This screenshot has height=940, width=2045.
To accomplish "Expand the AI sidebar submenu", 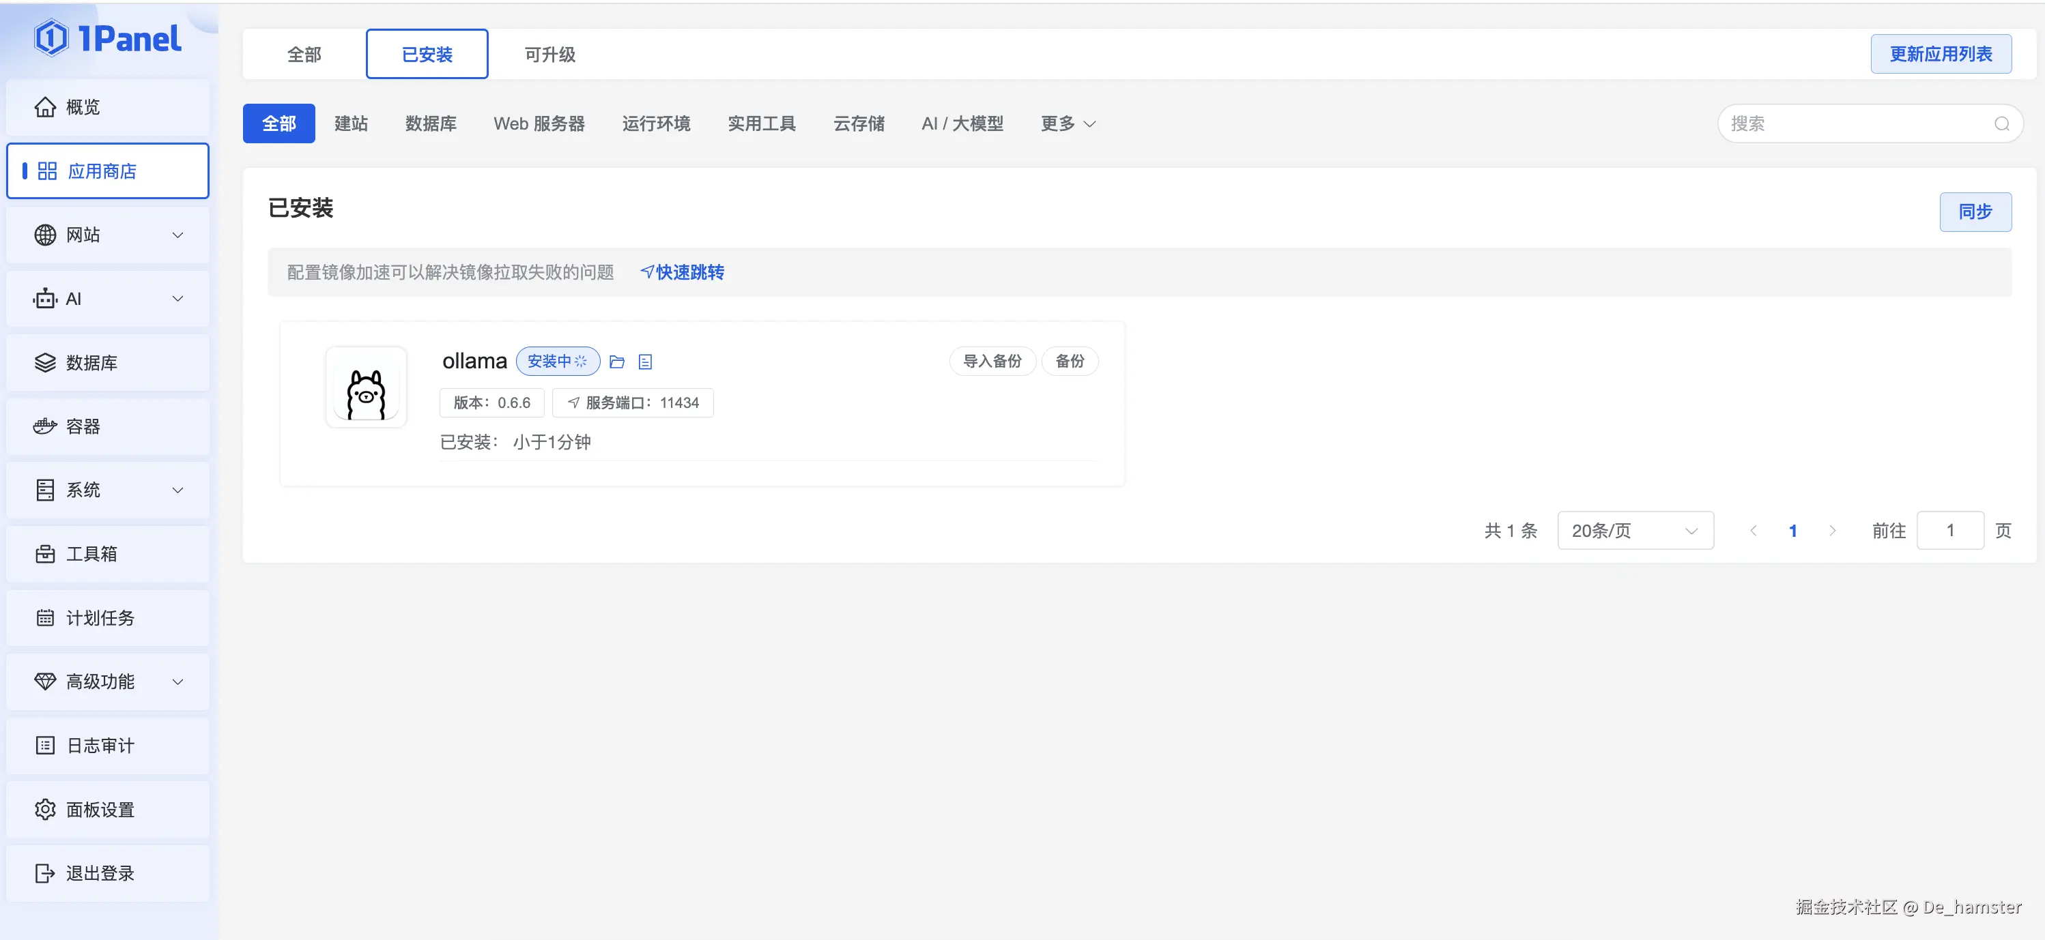I will [108, 298].
